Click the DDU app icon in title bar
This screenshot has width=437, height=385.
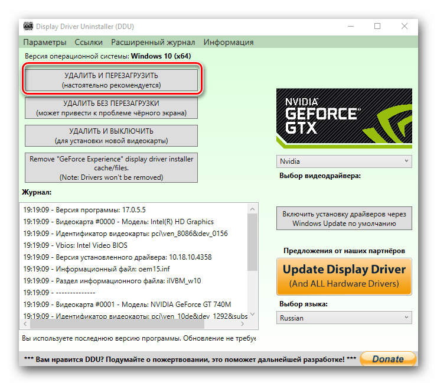(28, 26)
